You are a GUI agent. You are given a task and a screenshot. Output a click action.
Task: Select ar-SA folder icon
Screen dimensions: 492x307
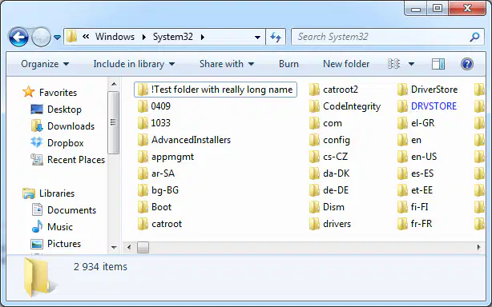[143, 173]
